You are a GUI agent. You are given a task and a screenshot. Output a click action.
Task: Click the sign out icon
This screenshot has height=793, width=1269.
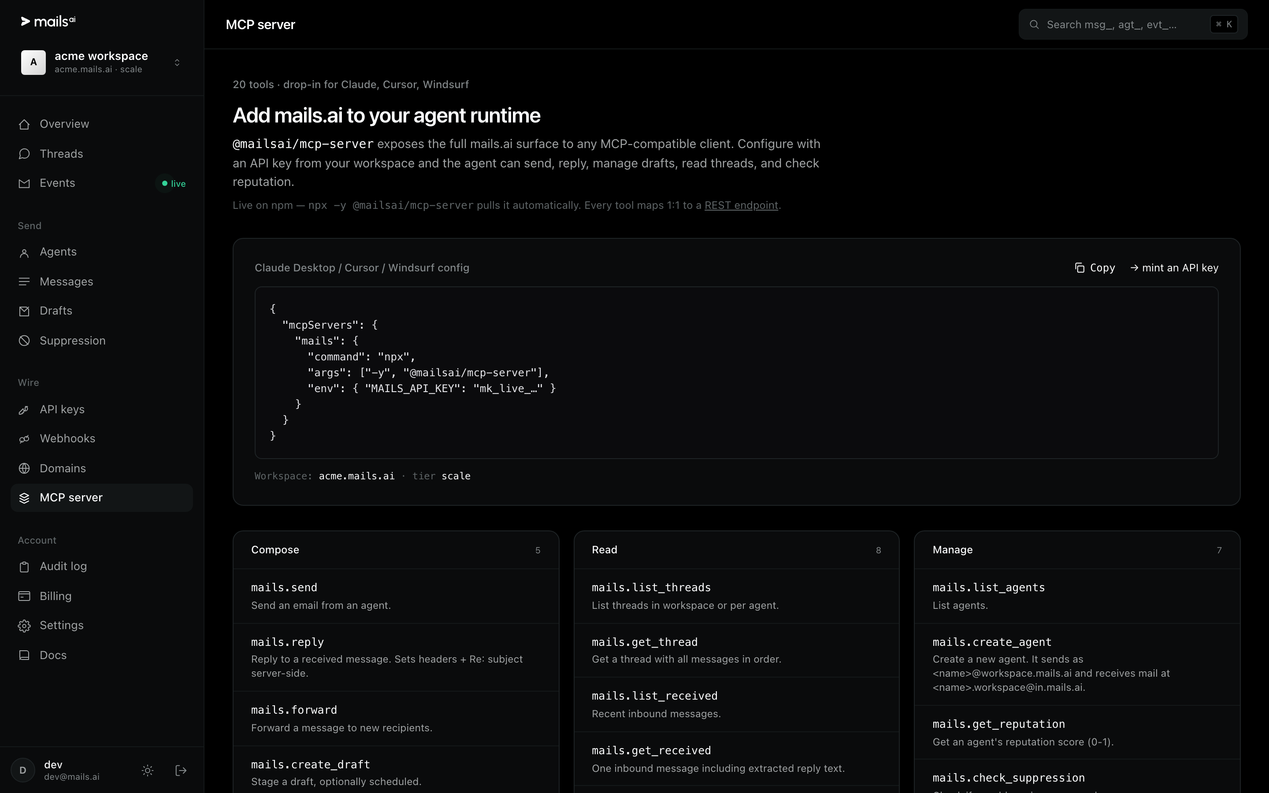(181, 771)
